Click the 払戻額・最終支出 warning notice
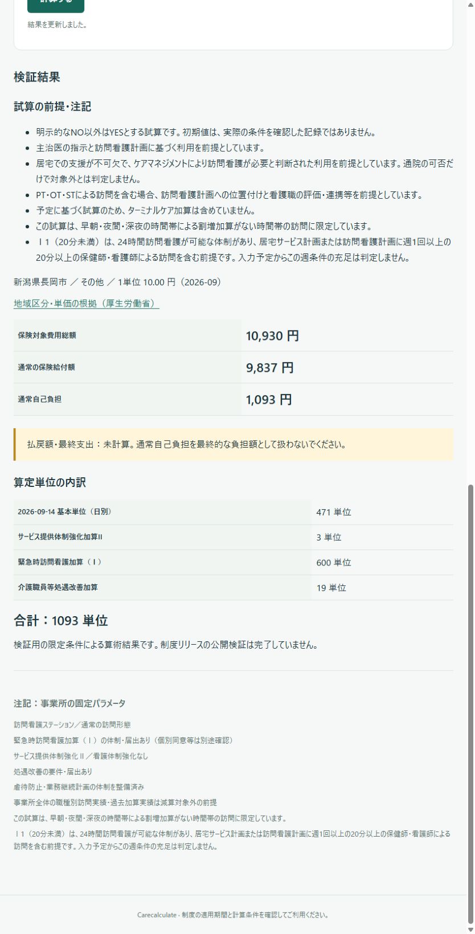Image resolution: width=475 pixels, height=934 pixels. tap(234, 444)
